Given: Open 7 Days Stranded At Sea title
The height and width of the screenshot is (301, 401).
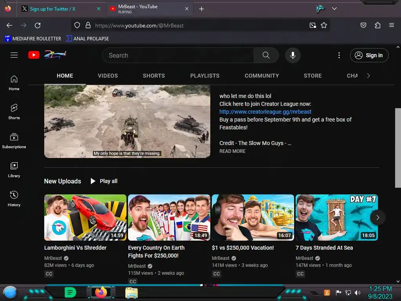Looking at the screenshot, I should coord(324,248).
